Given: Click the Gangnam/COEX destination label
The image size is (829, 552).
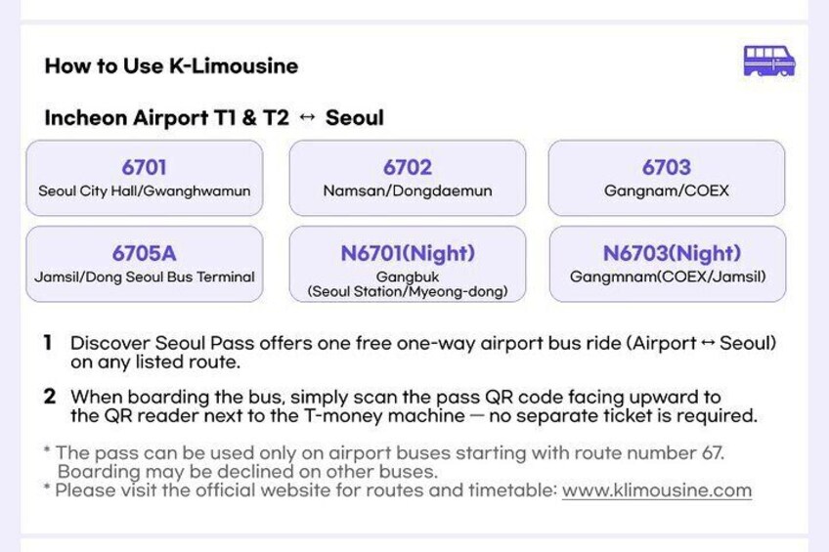Looking at the screenshot, I should tap(667, 191).
